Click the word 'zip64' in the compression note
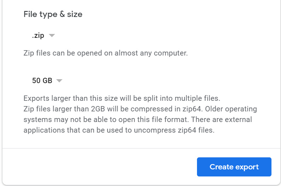 coord(192,109)
